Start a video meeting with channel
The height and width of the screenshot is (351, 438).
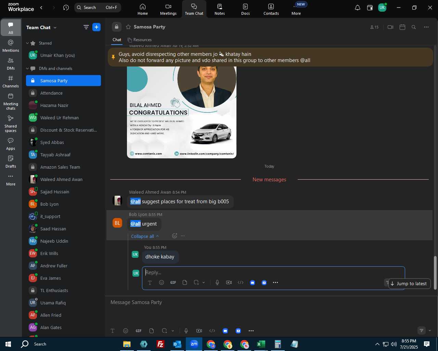pos(390,27)
